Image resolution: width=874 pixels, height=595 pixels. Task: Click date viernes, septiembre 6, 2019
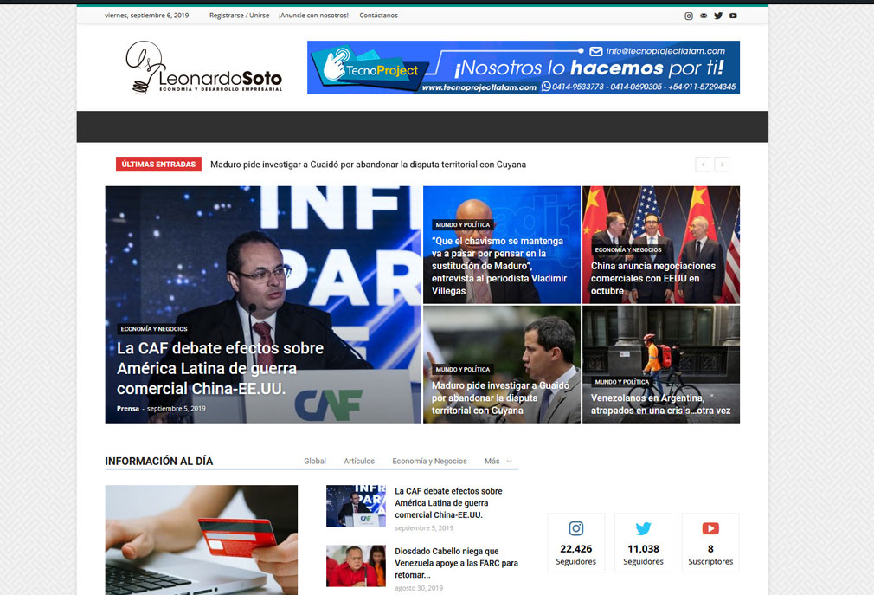coord(146,16)
